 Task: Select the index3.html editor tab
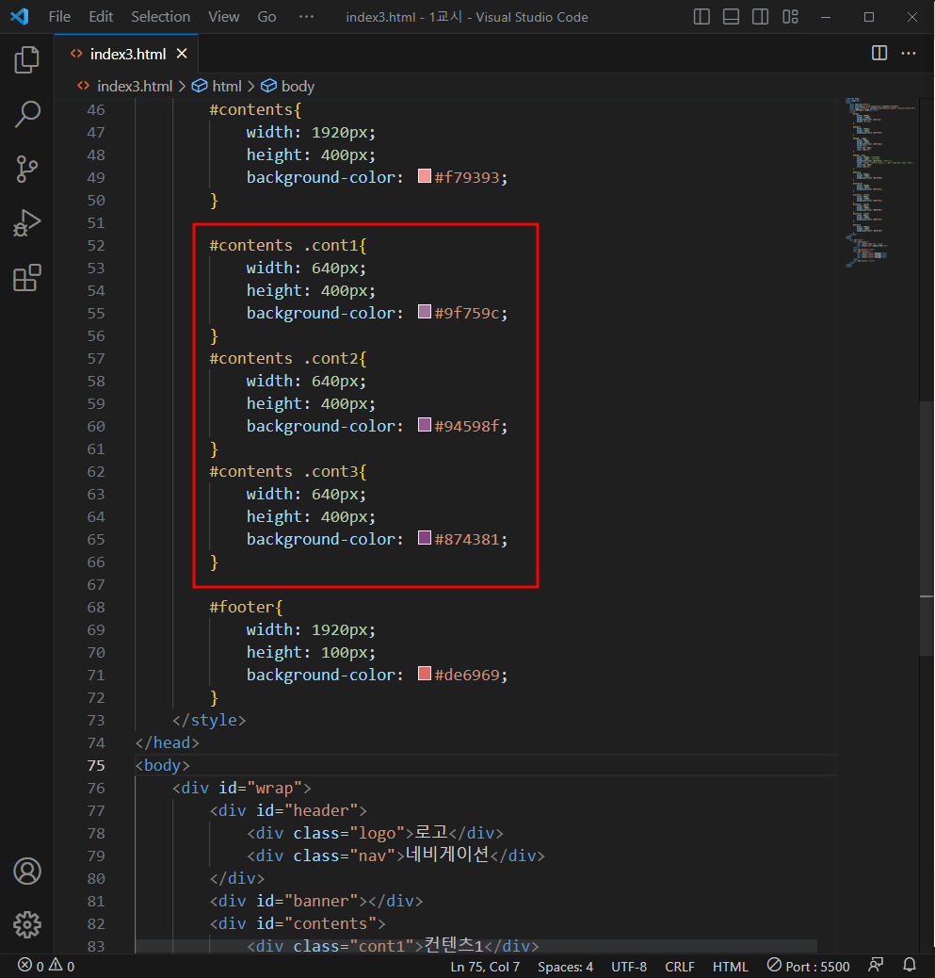click(x=128, y=55)
